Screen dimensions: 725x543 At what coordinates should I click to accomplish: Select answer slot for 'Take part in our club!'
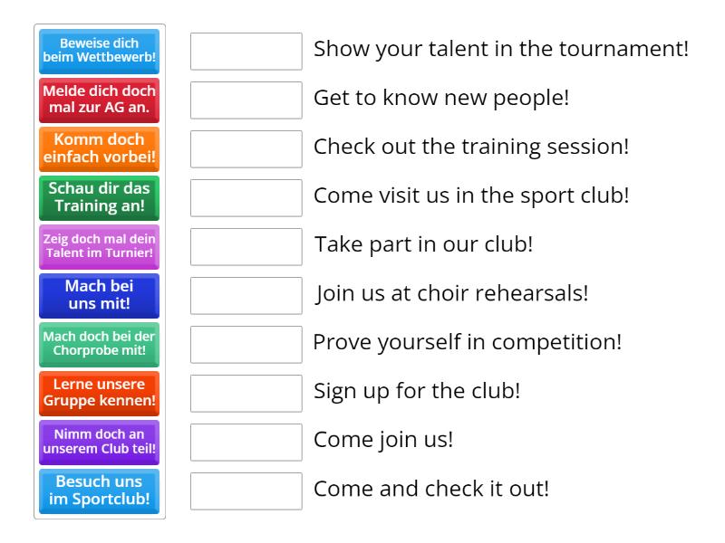pyautogui.click(x=246, y=247)
